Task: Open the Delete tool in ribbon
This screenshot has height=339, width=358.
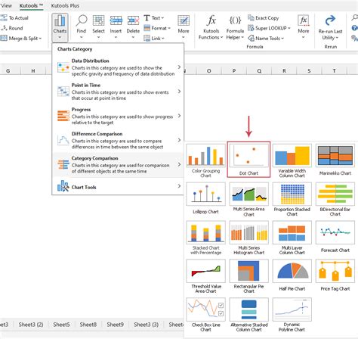Action: [133, 26]
